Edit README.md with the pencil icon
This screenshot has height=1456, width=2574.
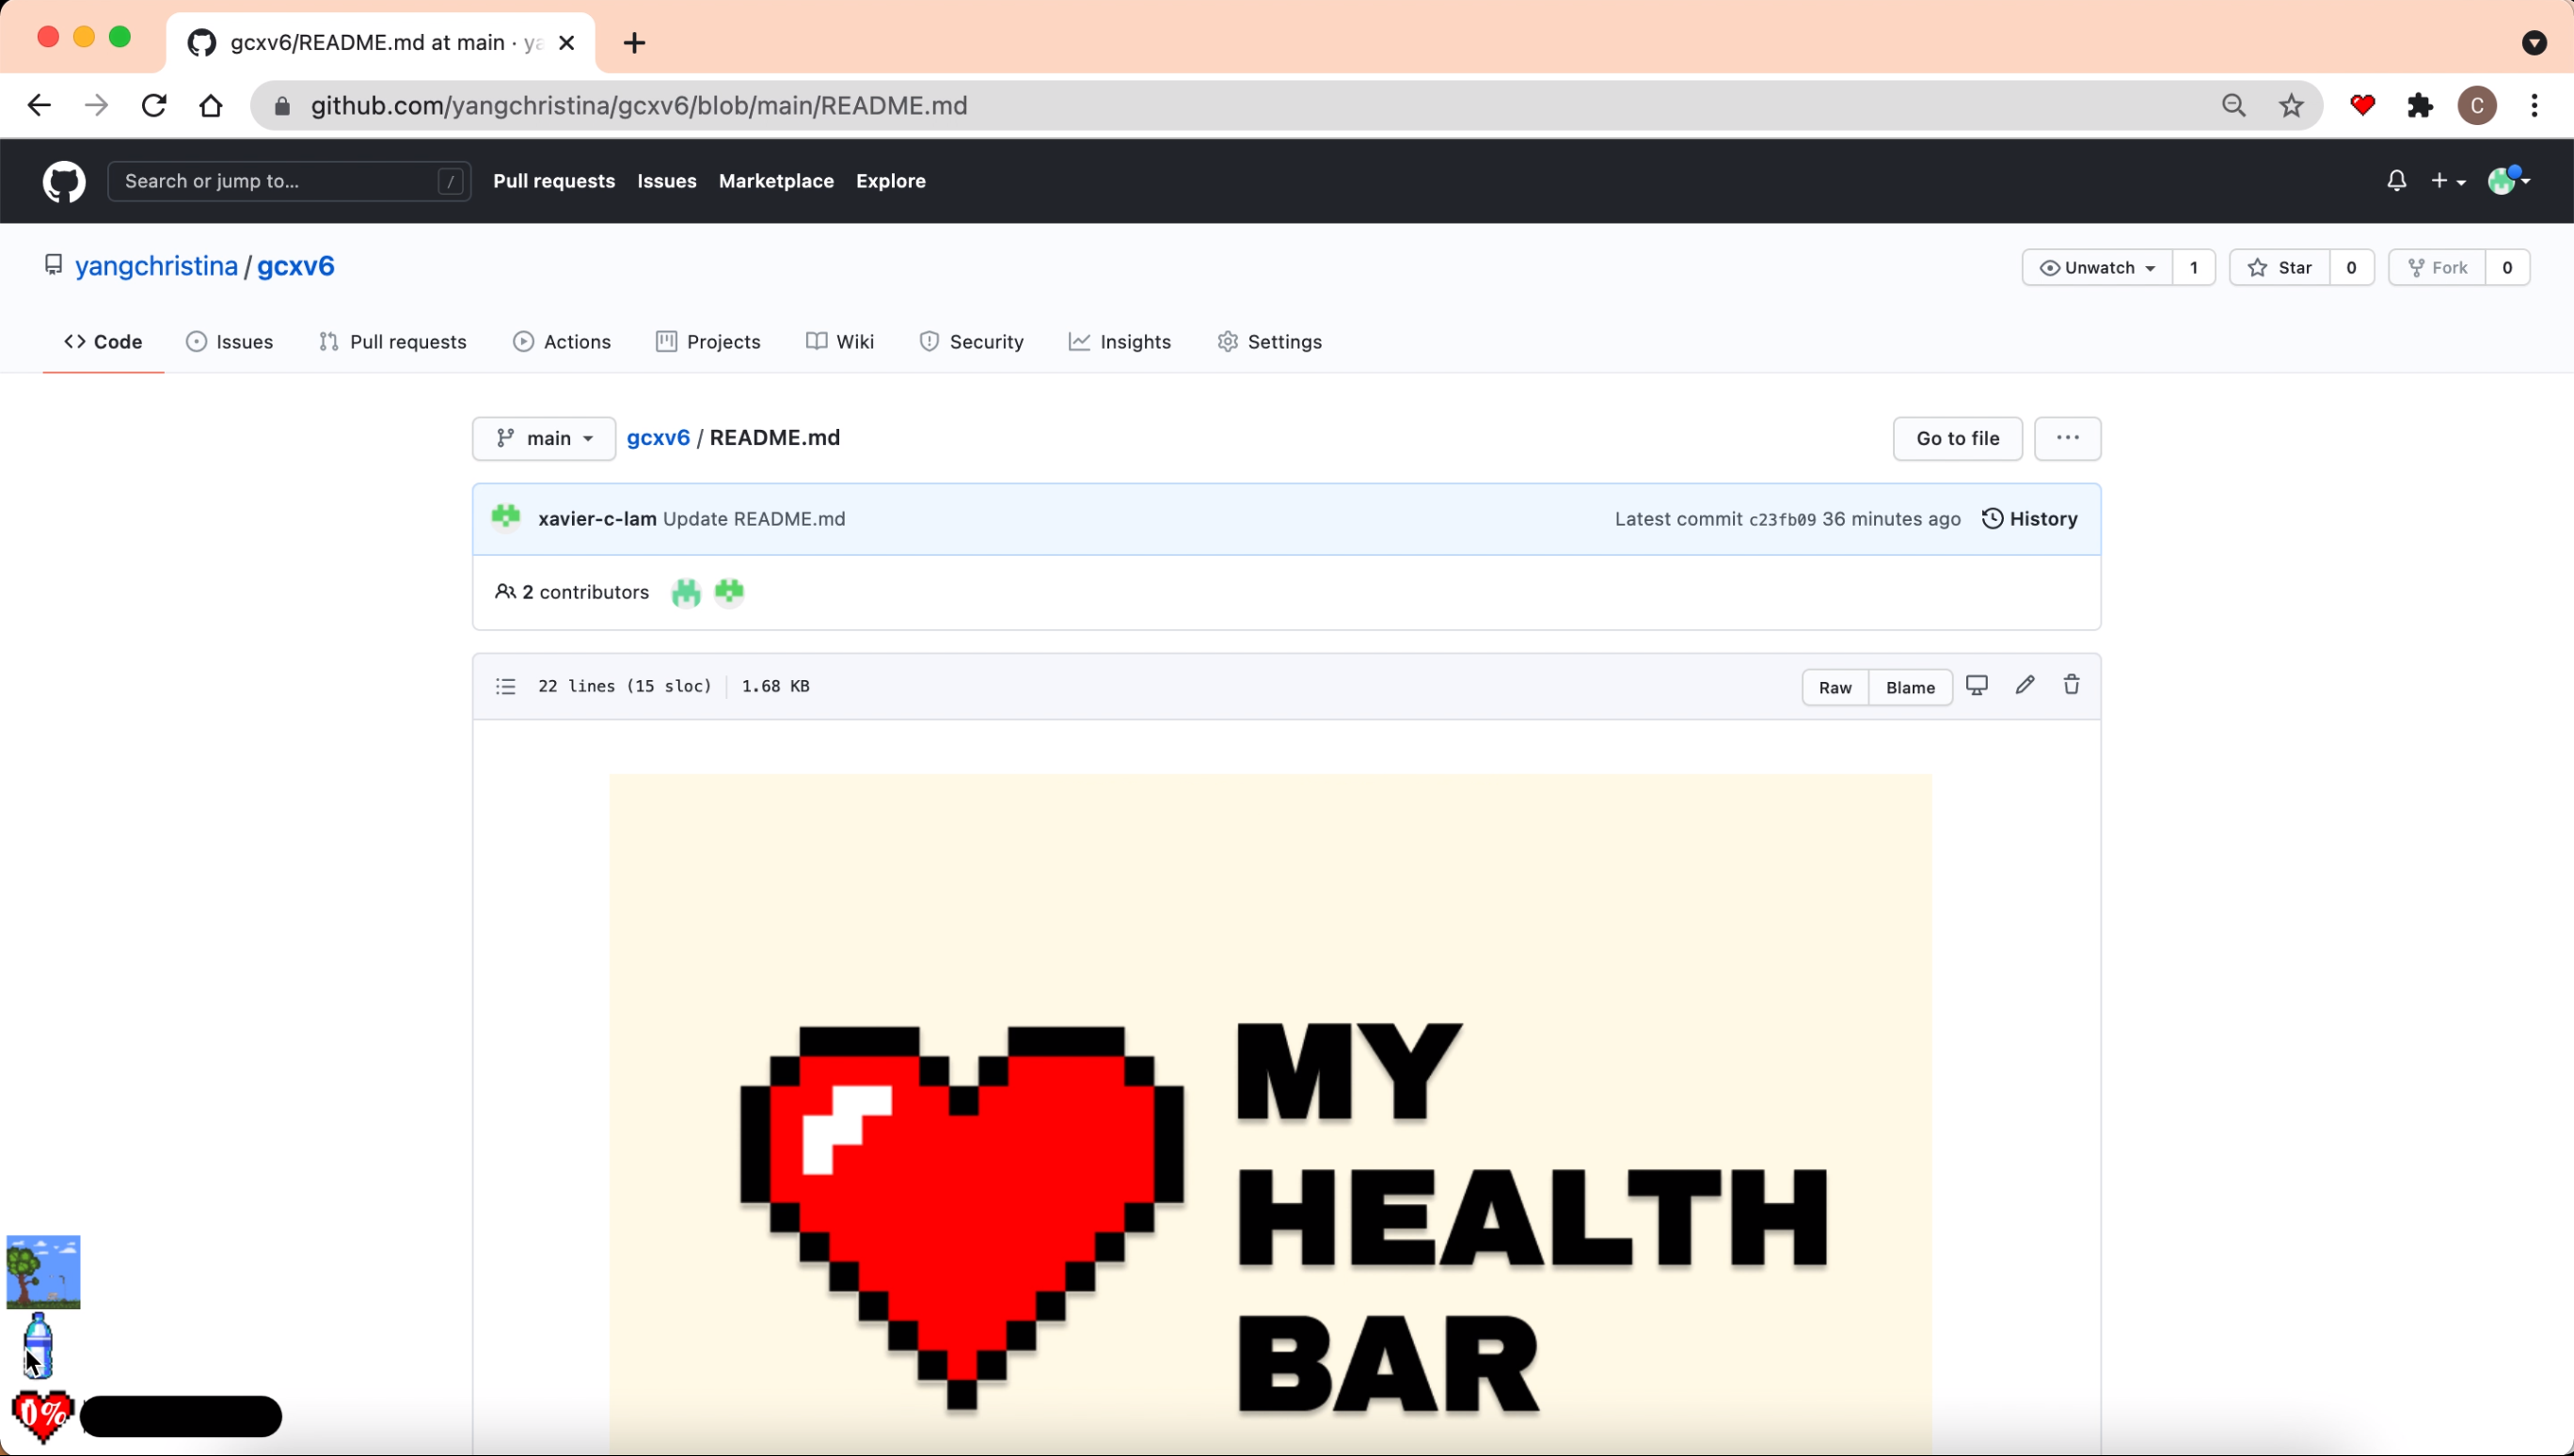[x=2024, y=685]
